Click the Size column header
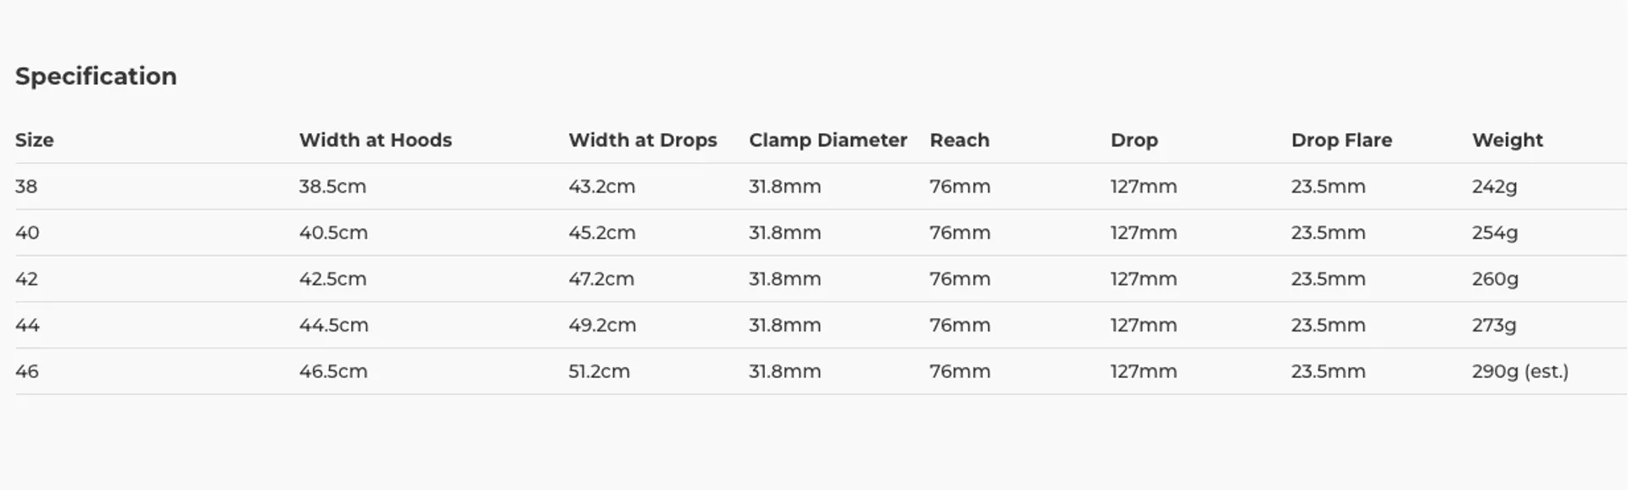The height and width of the screenshot is (490, 1628). (35, 140)
